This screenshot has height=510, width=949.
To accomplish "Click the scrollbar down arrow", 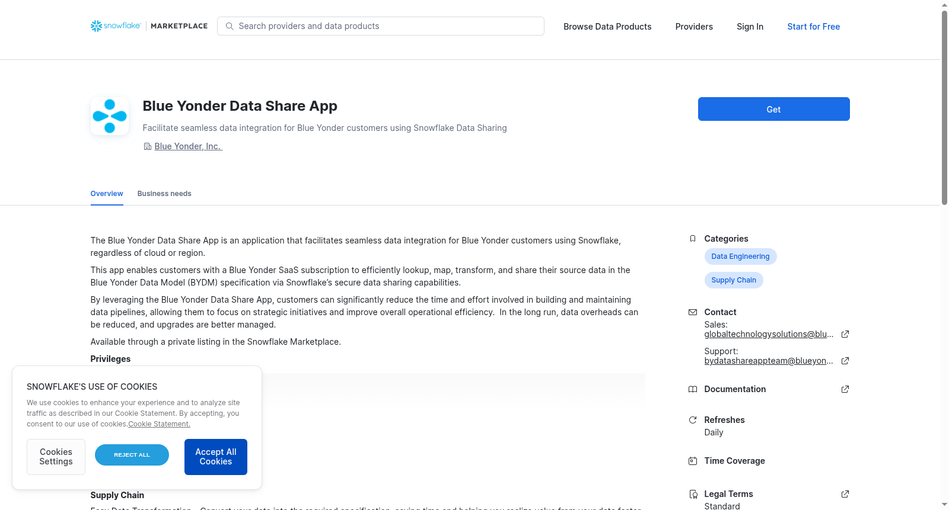I will 944,505.
